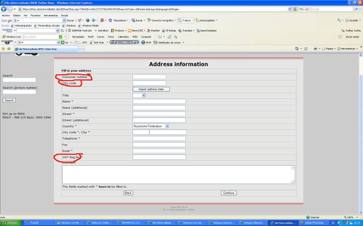The image size is (363, 226).
Task: Click the Search (picture number) field
Action: coord(20,92)
